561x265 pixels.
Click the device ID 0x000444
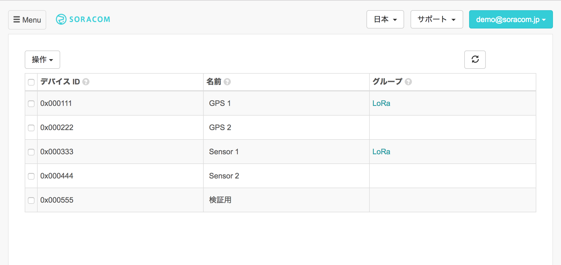[x=57, y=176]
